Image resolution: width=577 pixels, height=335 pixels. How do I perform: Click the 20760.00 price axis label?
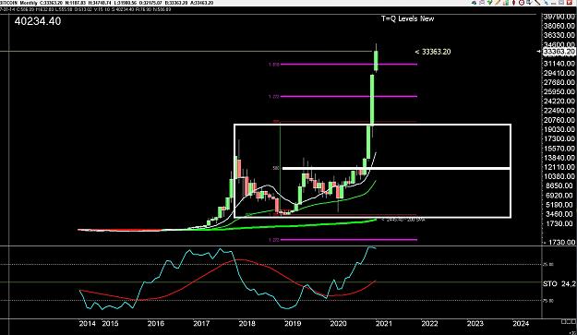pyautogui.click(x=559, y=120)
